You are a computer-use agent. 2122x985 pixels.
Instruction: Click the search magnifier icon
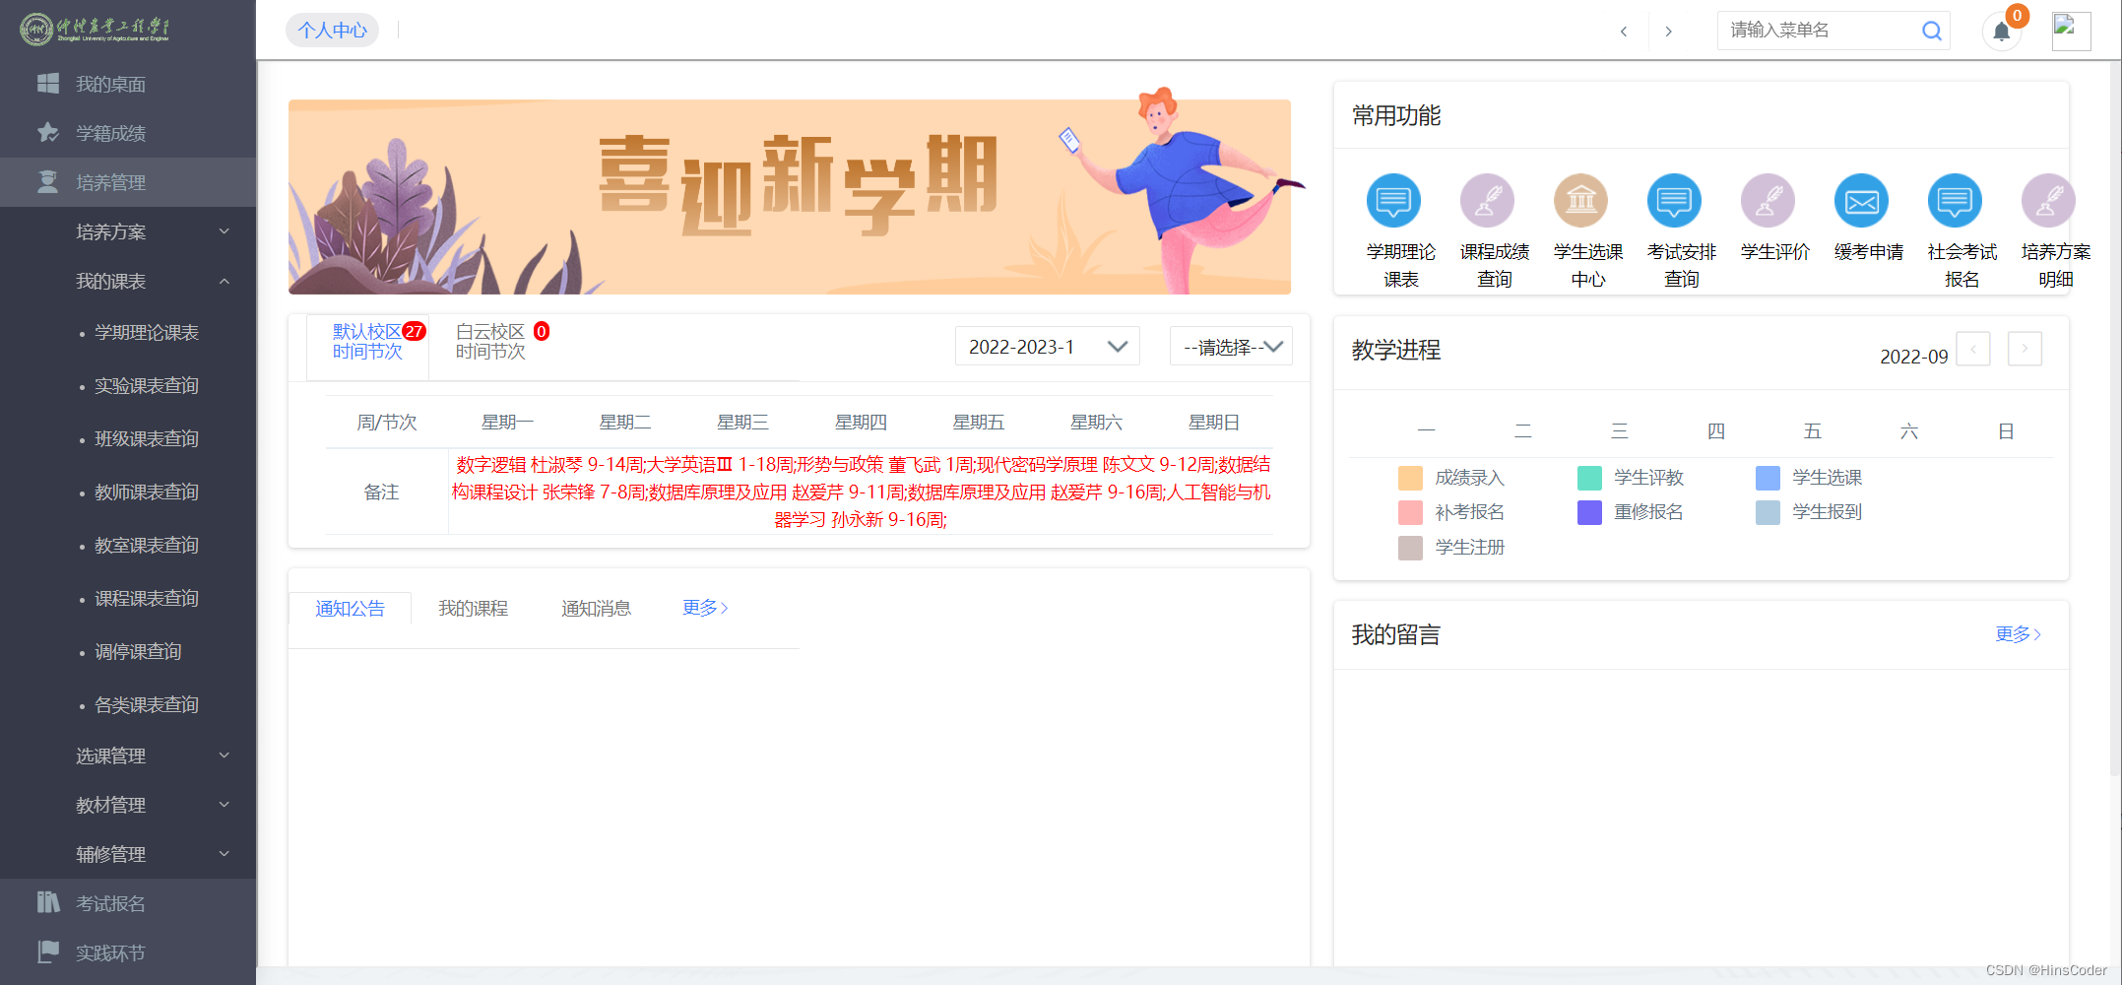(x=1932, y=31)
